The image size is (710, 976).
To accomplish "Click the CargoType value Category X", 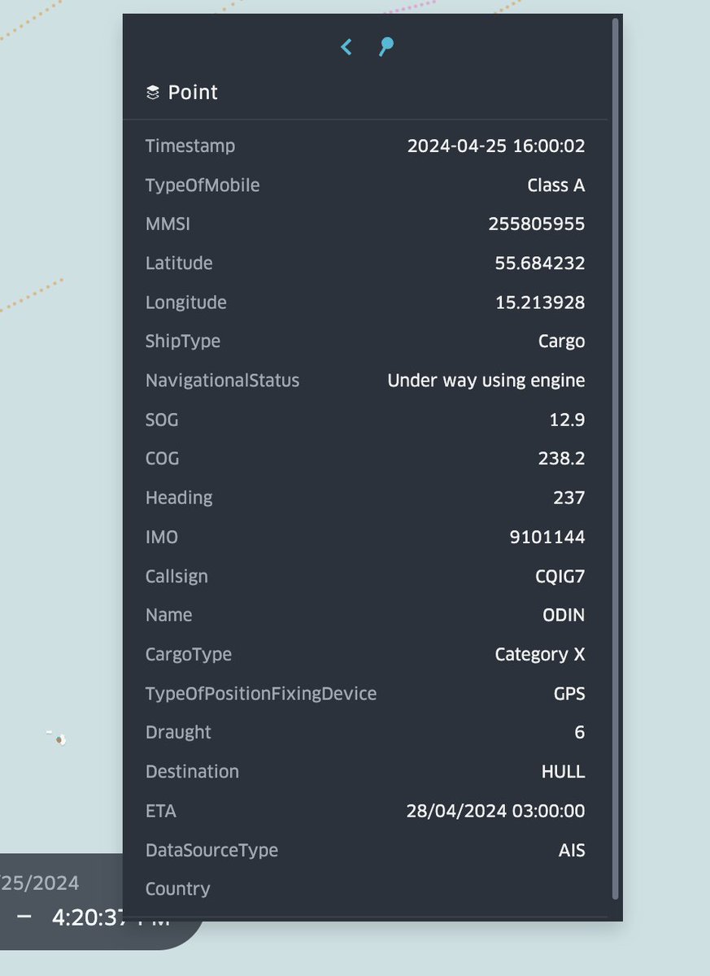I will (540, 655).
